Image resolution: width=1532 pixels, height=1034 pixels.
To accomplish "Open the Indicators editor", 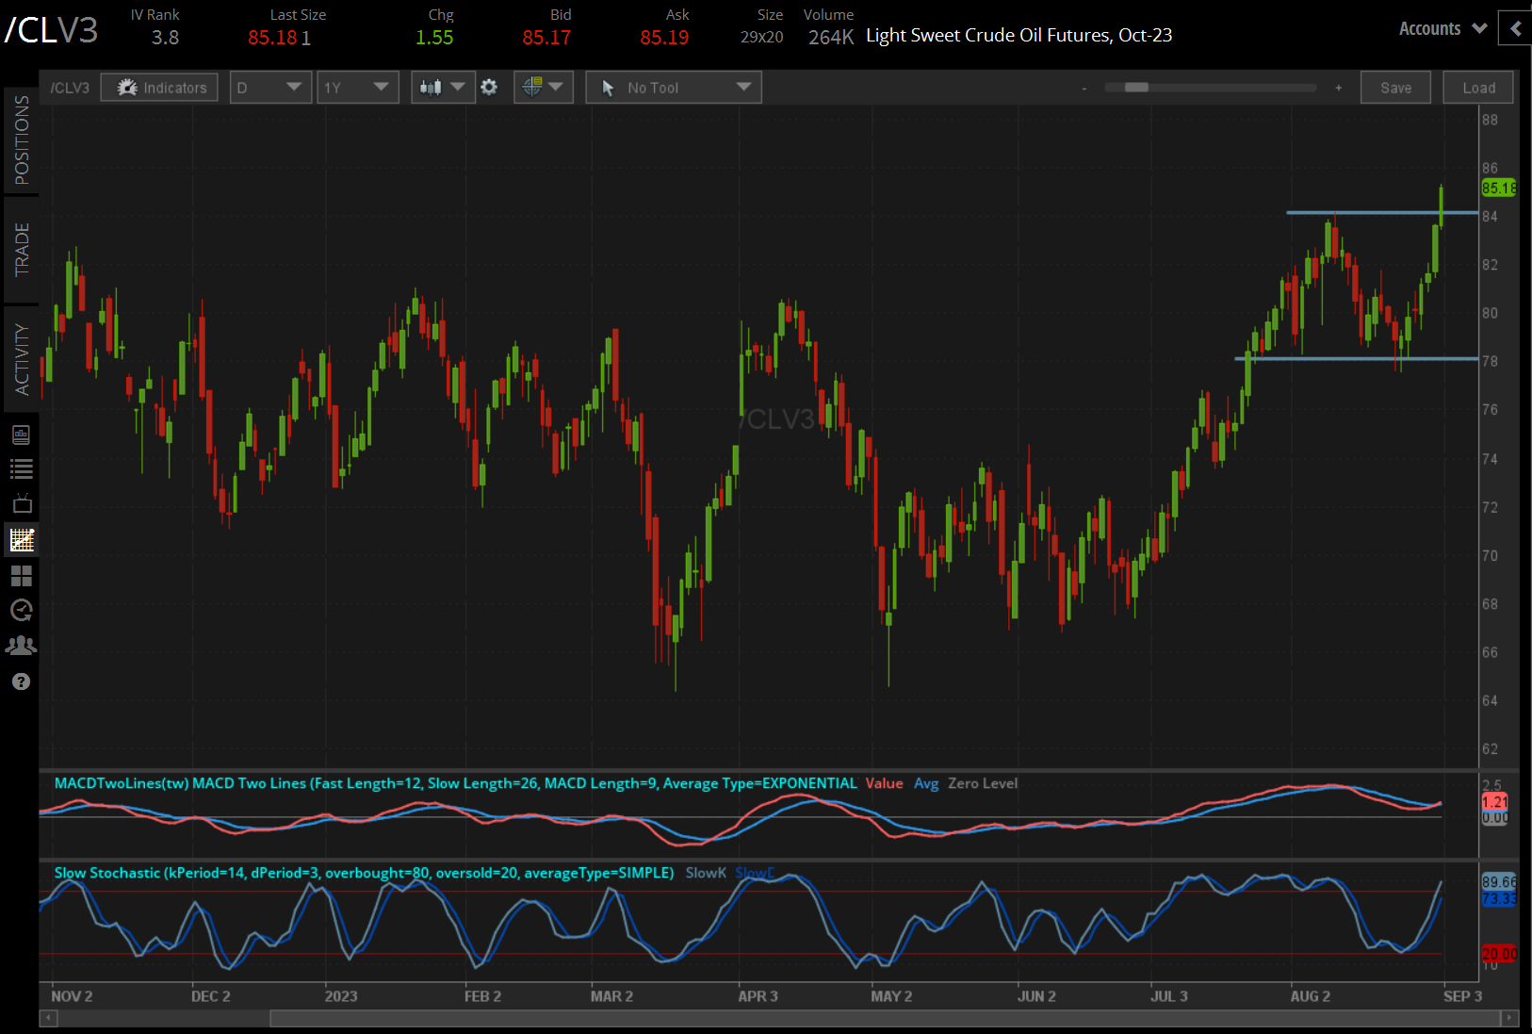I will [158, 87].
